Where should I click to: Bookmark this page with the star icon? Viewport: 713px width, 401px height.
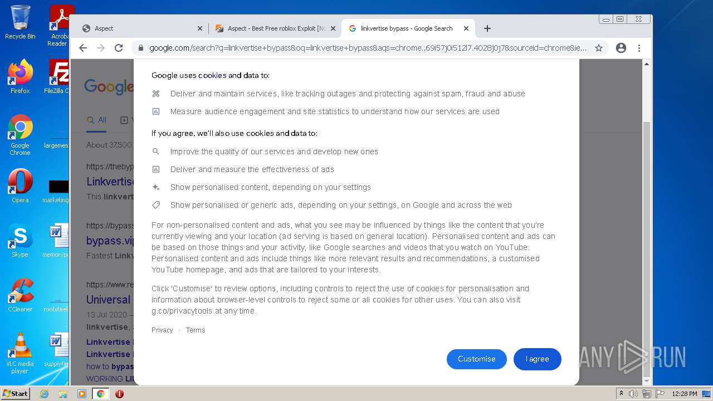click(x=599, y=48)
